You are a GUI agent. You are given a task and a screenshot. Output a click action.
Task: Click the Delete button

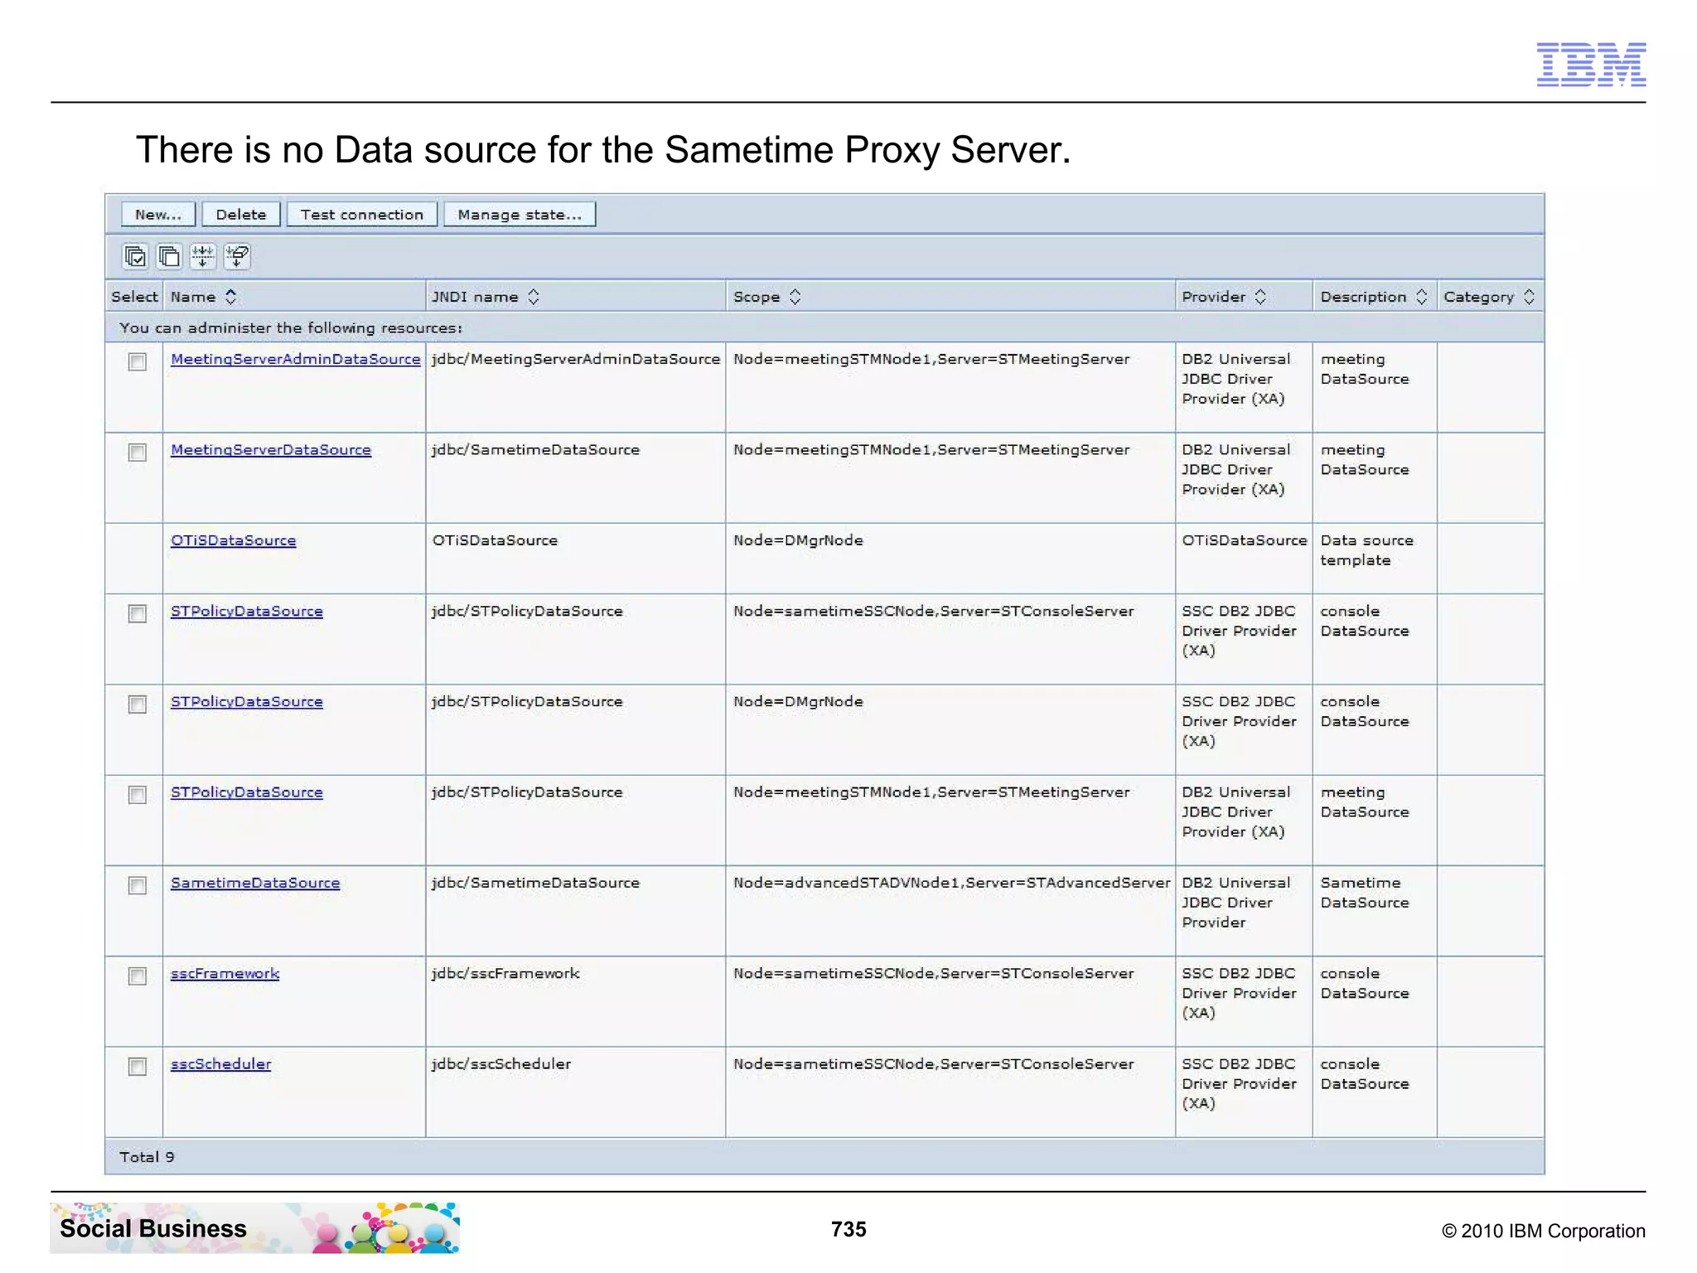click(241, 215)
